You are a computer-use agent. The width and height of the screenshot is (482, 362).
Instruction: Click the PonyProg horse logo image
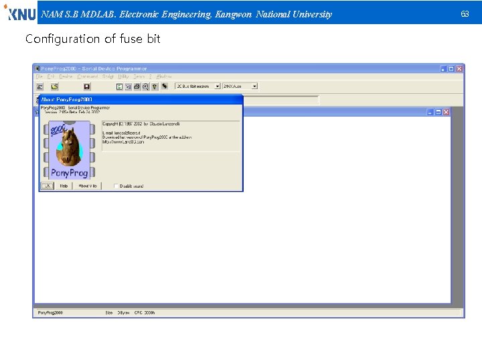(x=69, y=150)
